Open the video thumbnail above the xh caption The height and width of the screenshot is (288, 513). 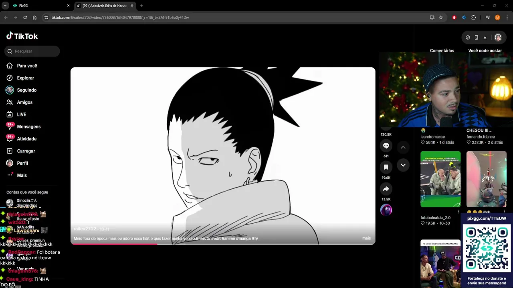[x=487, y=179]
